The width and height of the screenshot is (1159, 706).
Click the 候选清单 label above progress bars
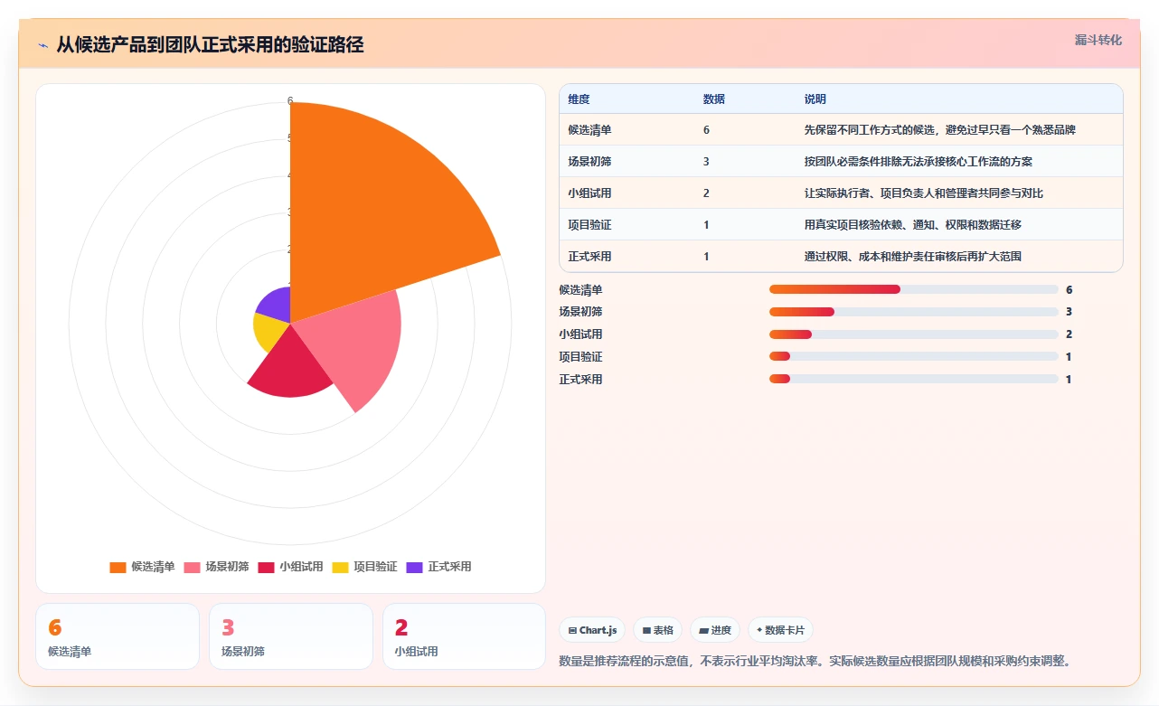(581, 290)
